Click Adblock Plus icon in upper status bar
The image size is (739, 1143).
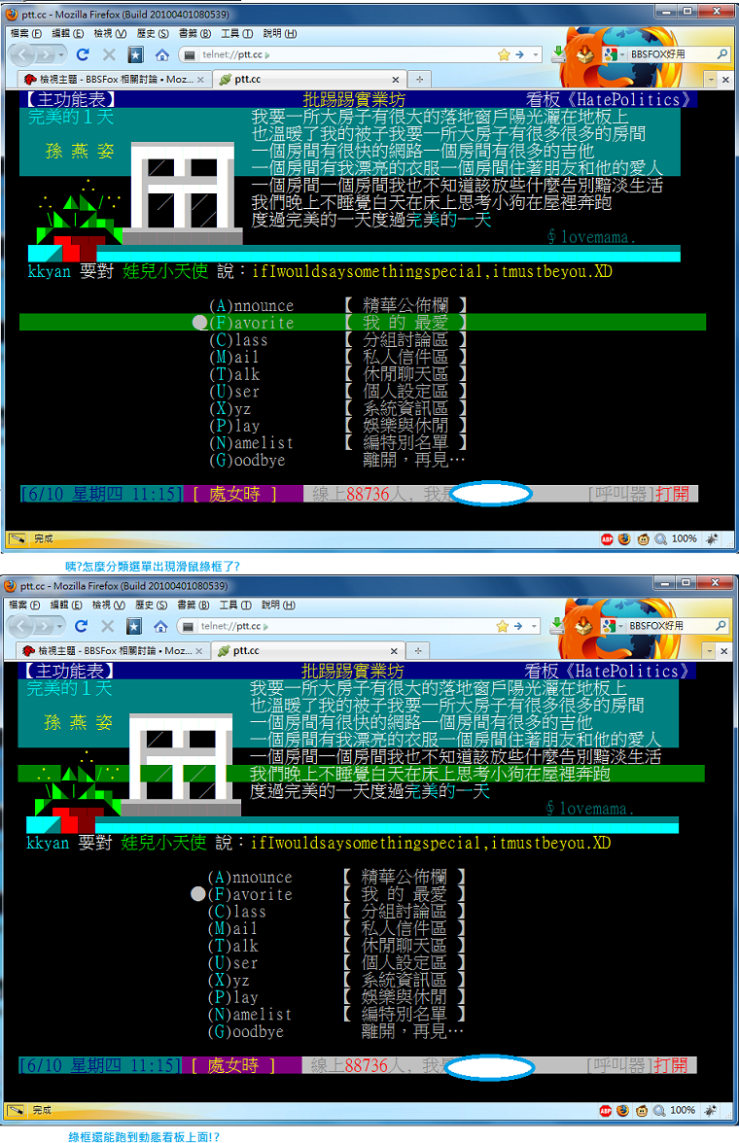click(x=607, y=539)
